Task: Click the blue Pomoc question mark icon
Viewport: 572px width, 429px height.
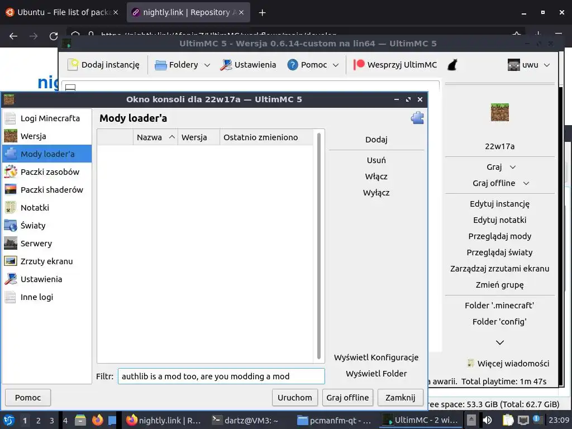Action: click(x=293, y=65)
